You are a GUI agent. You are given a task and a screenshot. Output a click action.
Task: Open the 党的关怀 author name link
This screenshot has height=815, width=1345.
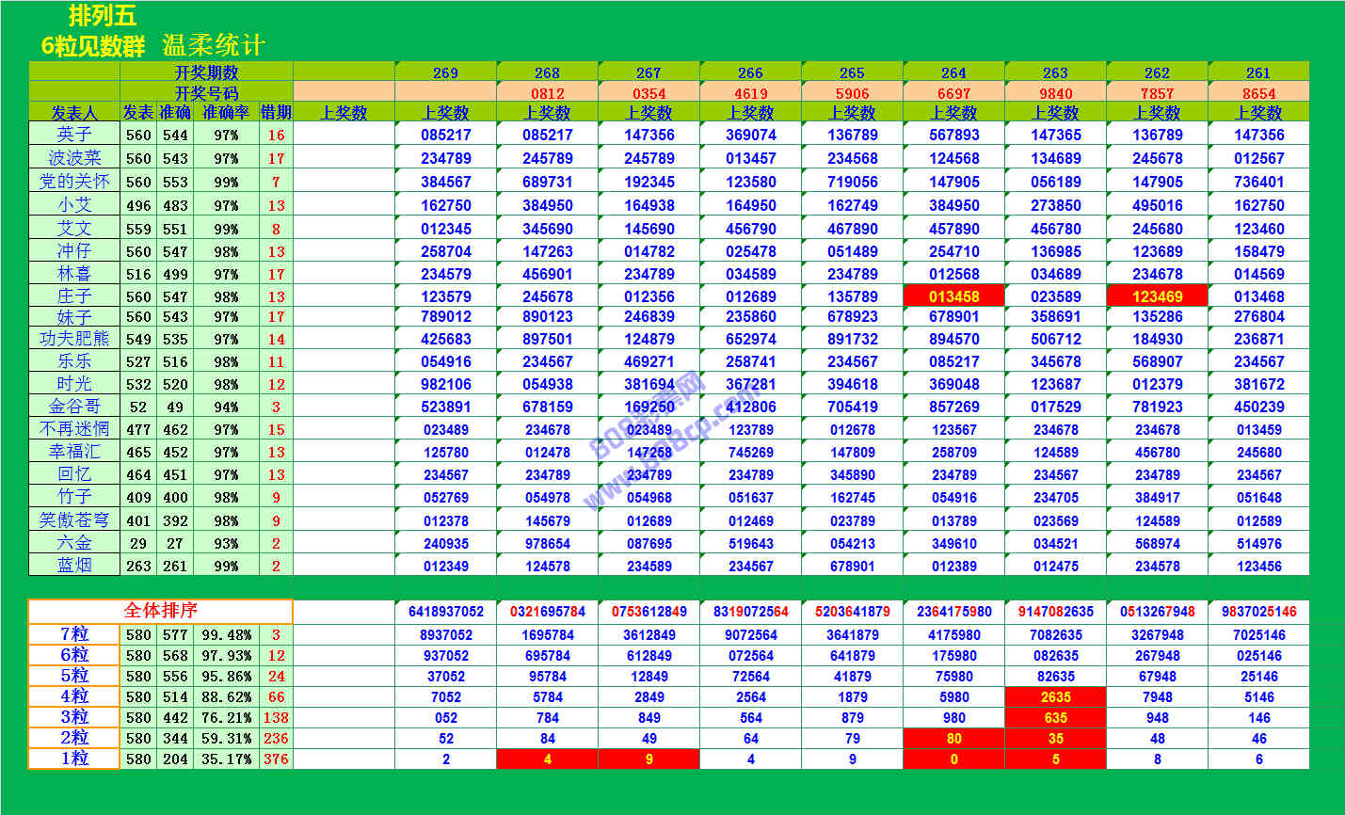click(74, 181)
